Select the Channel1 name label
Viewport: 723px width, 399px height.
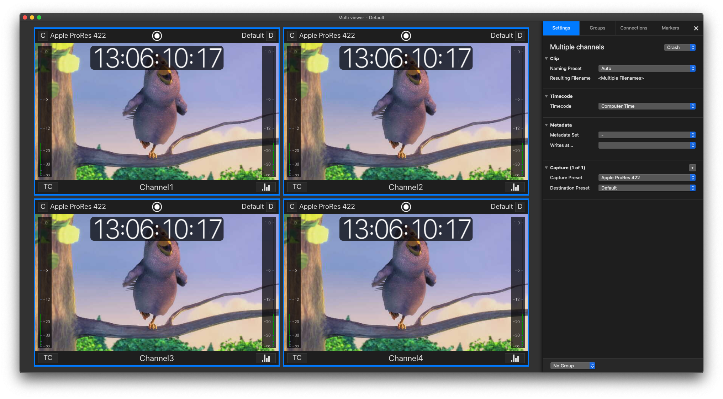coord(157,187)
